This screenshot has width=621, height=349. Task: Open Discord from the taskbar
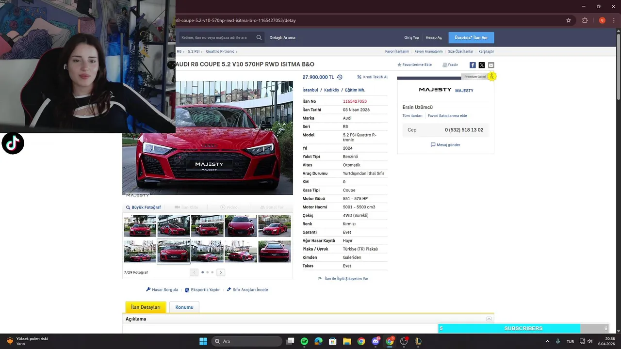click(x=376, y=341)
